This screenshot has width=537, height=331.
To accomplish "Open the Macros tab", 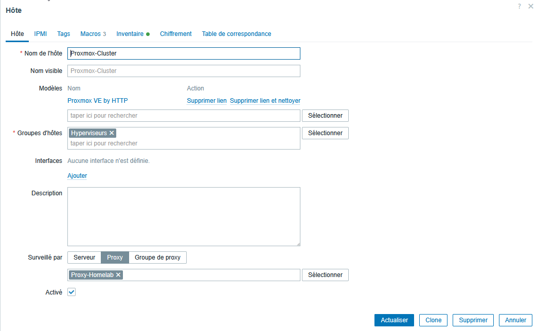I will [x=90, y=33].
